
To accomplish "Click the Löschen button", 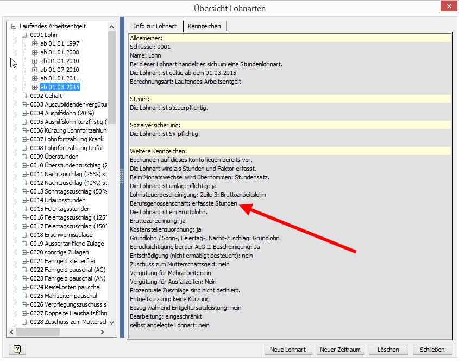I will [388, 350].
